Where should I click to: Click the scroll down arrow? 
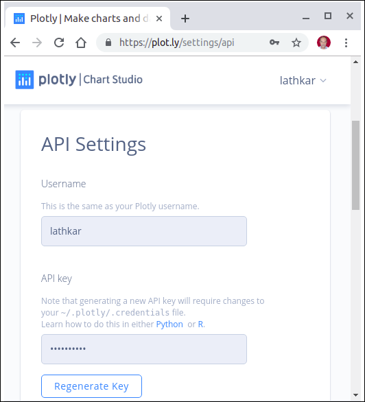pyautogui.click(x=356, y=395)
